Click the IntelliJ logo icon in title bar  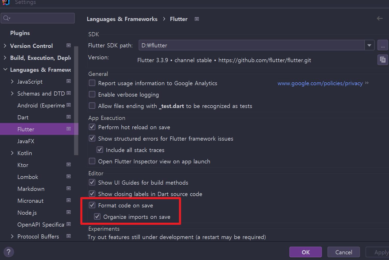point(5,2)
